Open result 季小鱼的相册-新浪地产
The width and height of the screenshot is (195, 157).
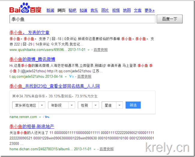tap(32, 126)
